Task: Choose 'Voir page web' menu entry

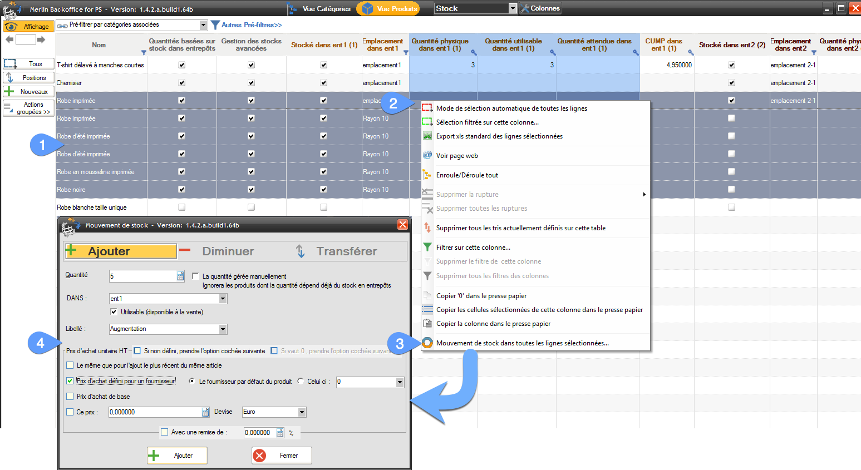Action: (x=457, y=156)
